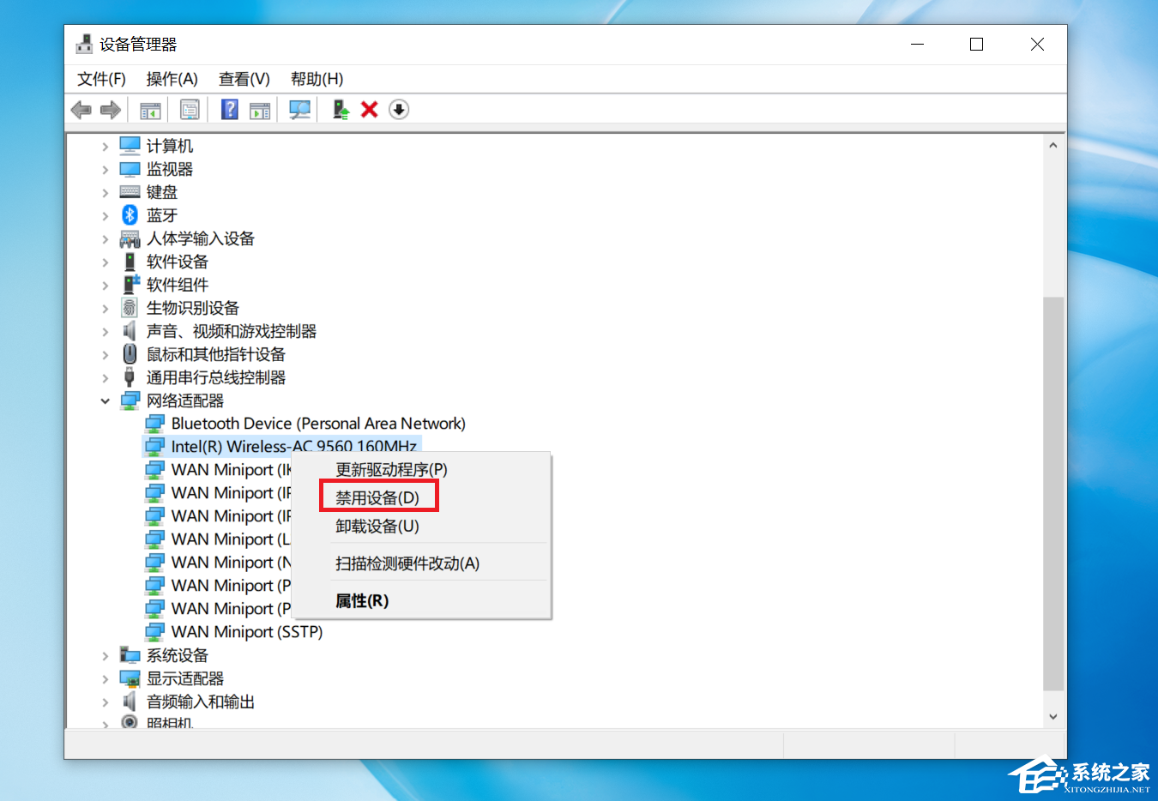Select the 软件设备 tree item
This screenshot has width=1158, height=801.
[177, 262]
